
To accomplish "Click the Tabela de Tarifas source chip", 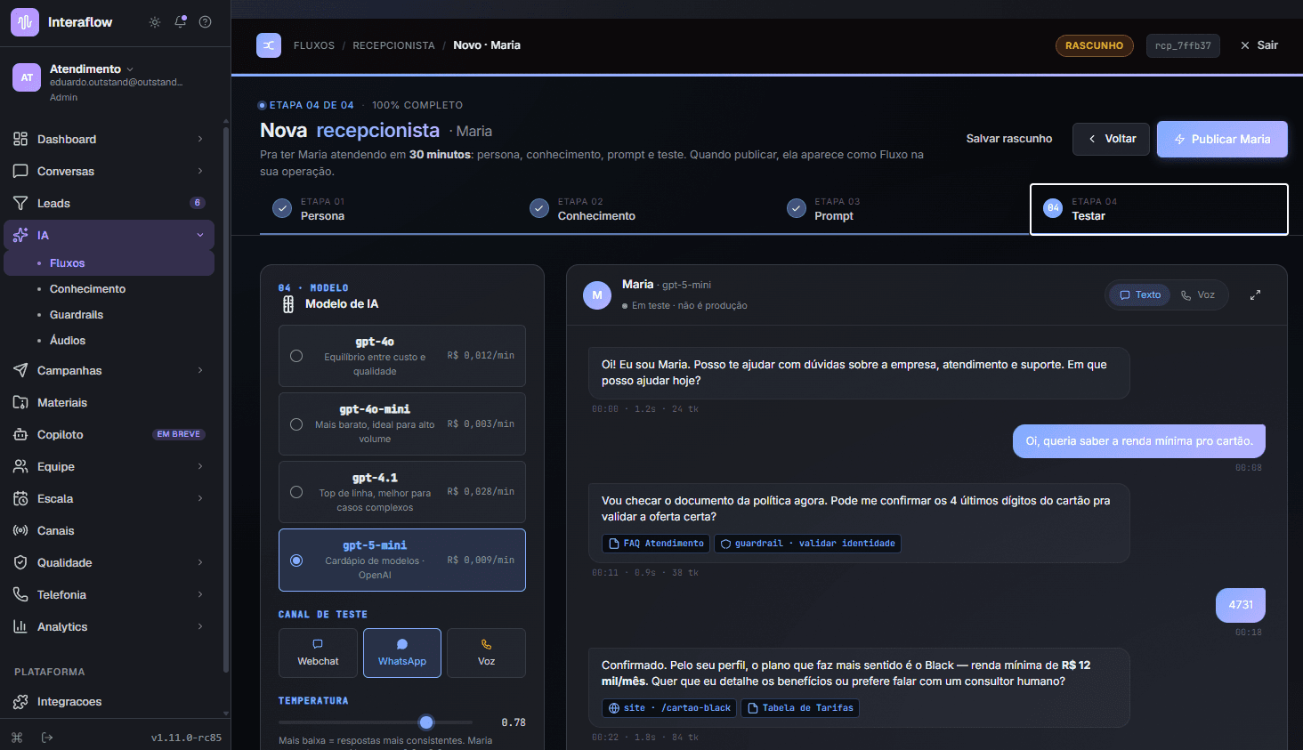I will click(x=800, y=708).
